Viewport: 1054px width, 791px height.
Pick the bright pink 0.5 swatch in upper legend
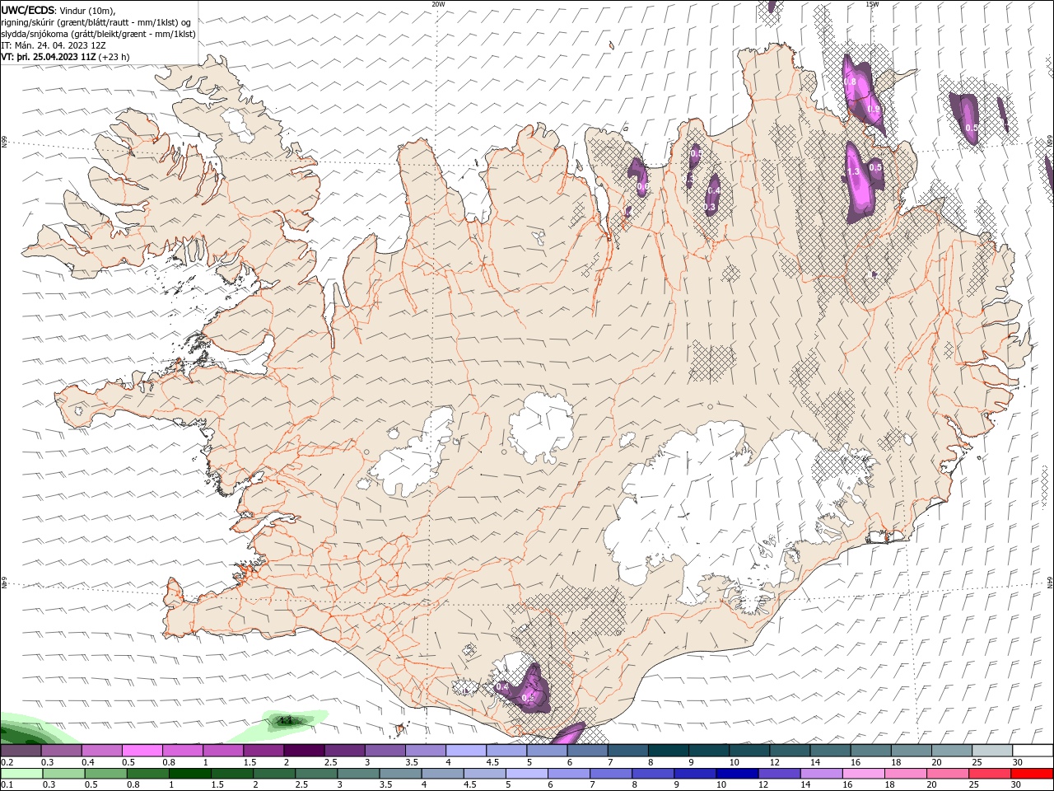[x=142, y=751]
